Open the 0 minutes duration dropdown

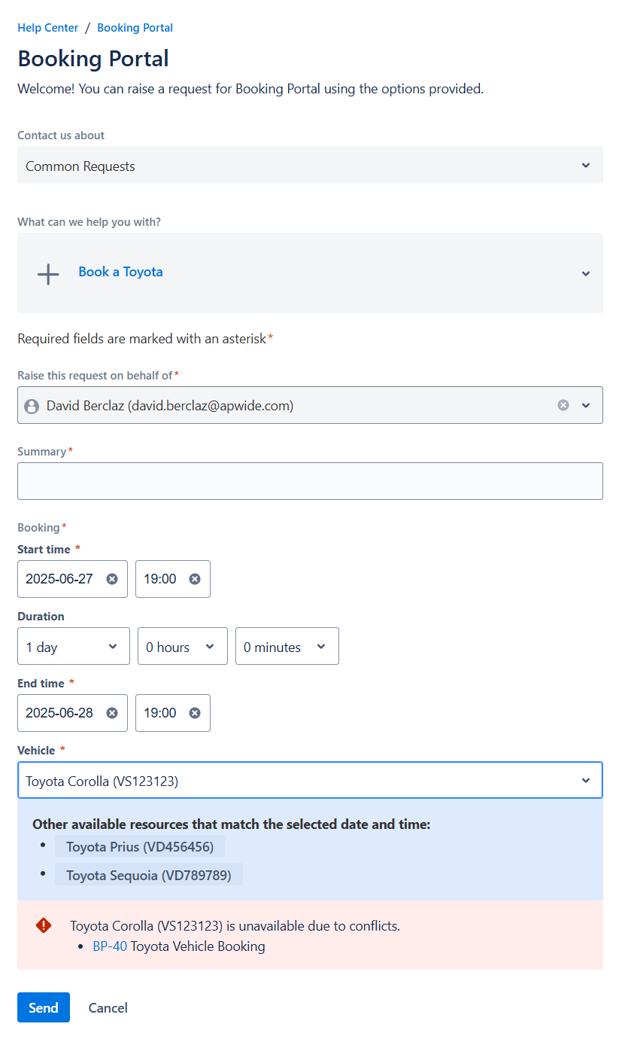[287, 647]
